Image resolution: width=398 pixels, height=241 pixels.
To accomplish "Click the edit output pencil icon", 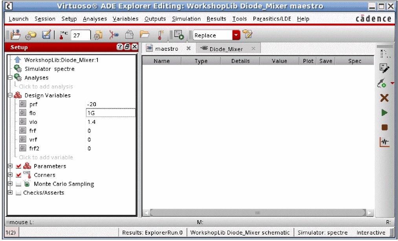I will 384,68.
